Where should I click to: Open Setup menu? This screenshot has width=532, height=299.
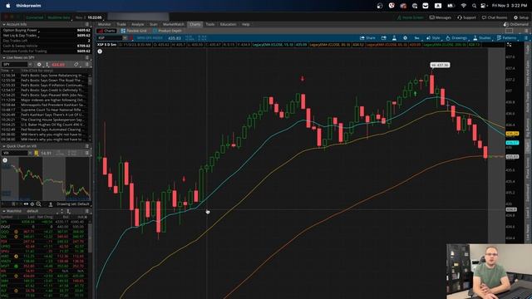521,17
